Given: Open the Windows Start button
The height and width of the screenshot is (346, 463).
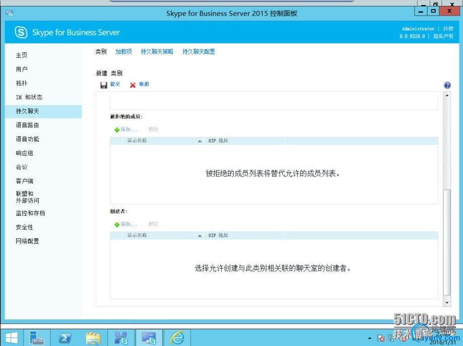Looking at the screenshot, I should coord(11,338).
